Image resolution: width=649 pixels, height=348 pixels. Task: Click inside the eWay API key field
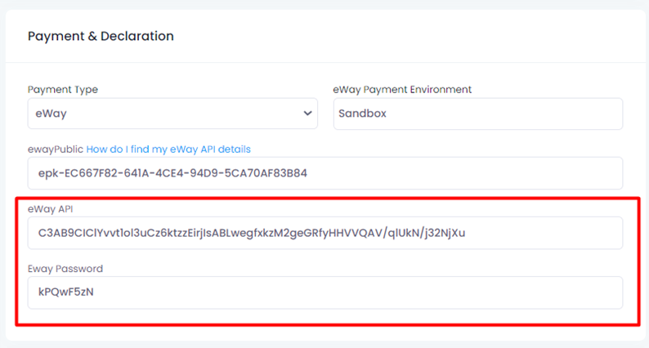point(325,233)
